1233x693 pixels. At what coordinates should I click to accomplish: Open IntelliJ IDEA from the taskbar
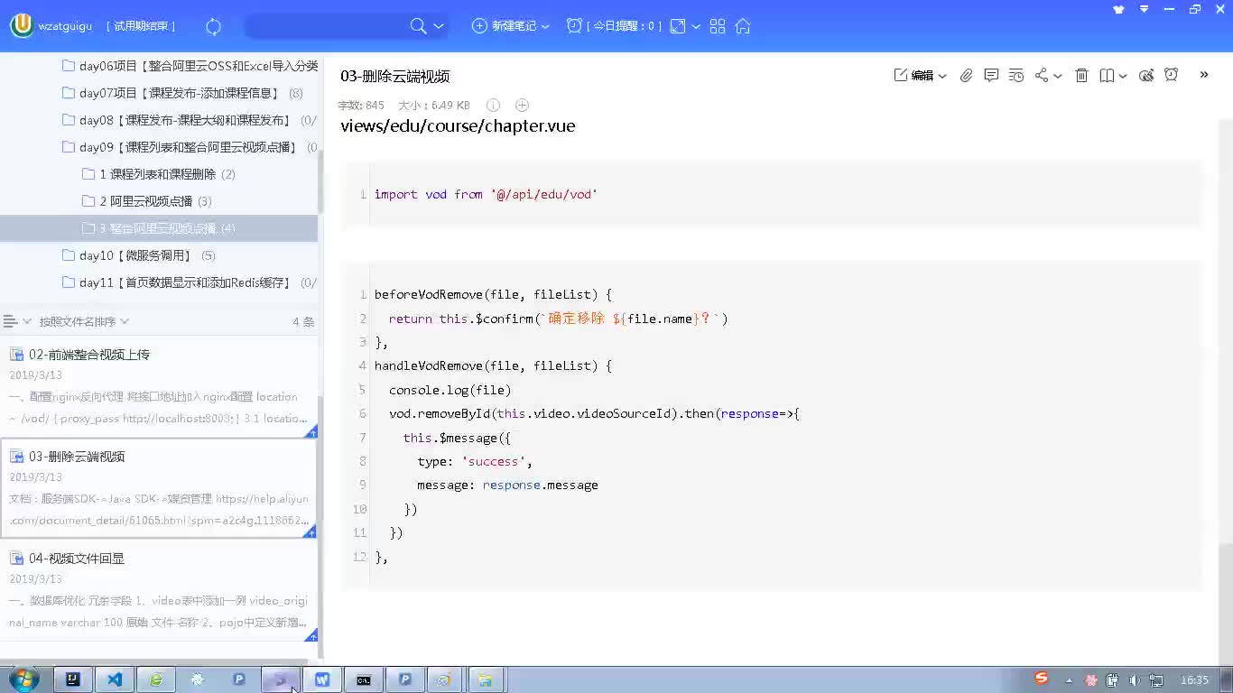[73, 679]
